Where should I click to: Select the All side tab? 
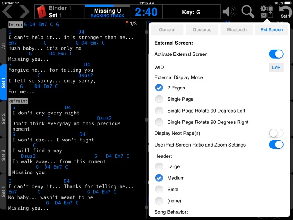(3, 46)
